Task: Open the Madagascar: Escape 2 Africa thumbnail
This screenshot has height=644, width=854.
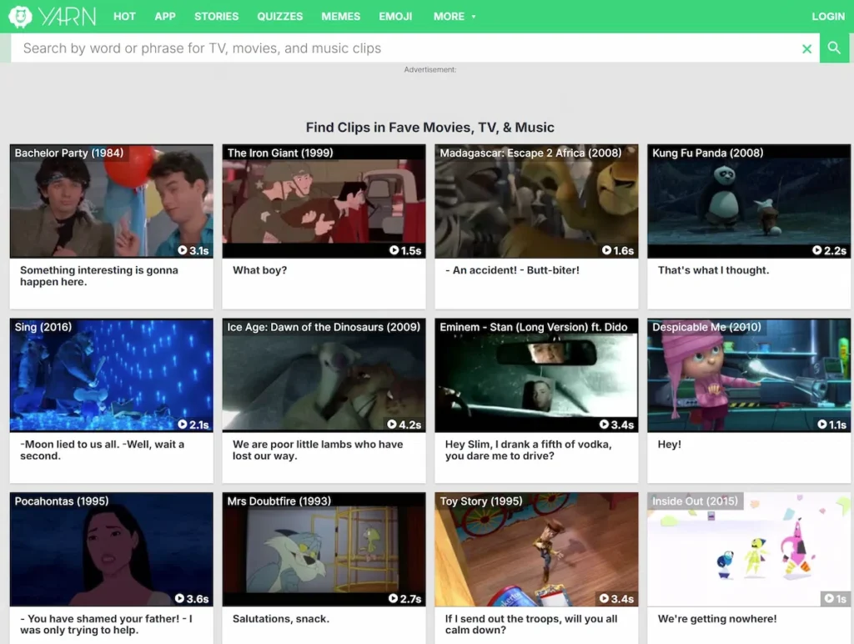Action: (536, 201)
